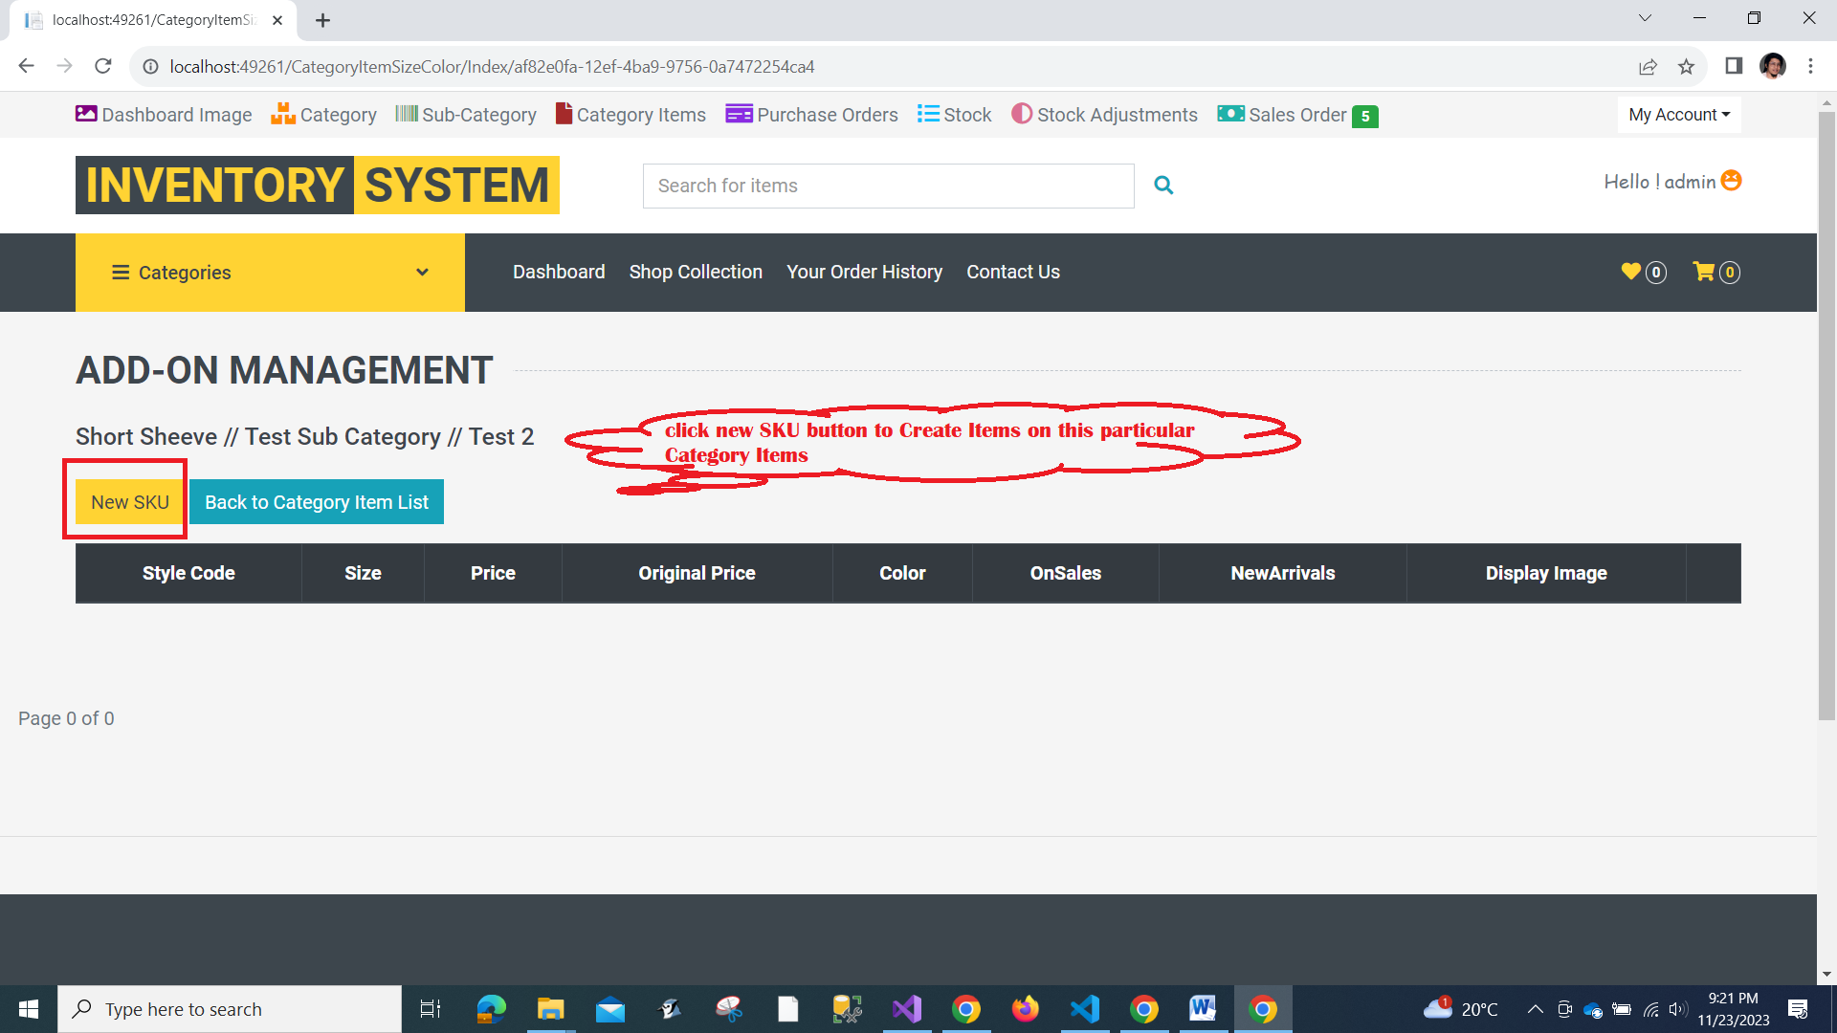The image size is (1837, 1033).
Task: Open Visual Studio from the taskbar
Action: [x=906, y=1009]
